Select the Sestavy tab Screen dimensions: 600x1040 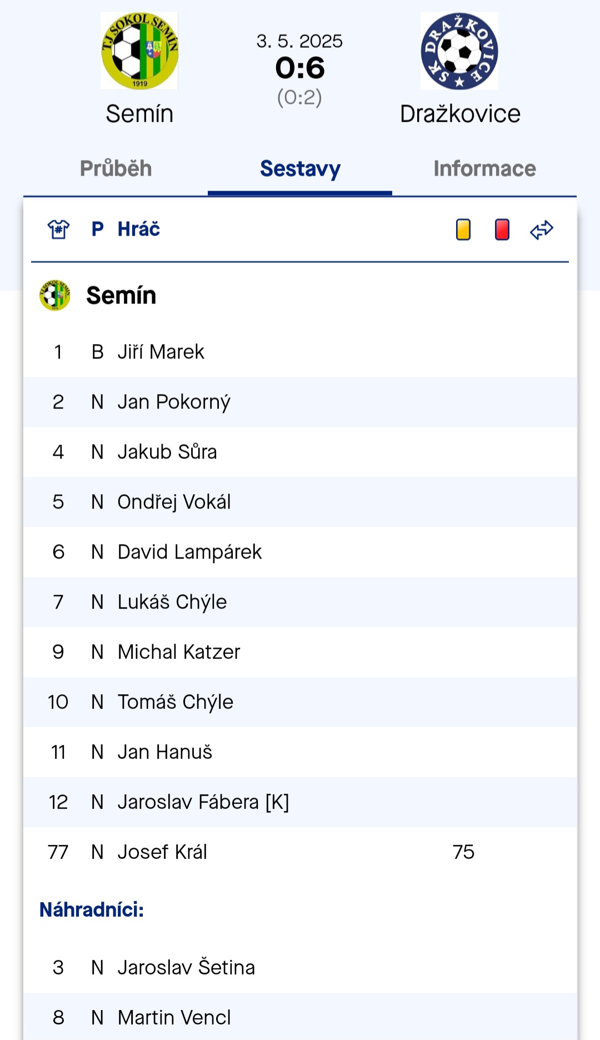click(x=300, y=168)
